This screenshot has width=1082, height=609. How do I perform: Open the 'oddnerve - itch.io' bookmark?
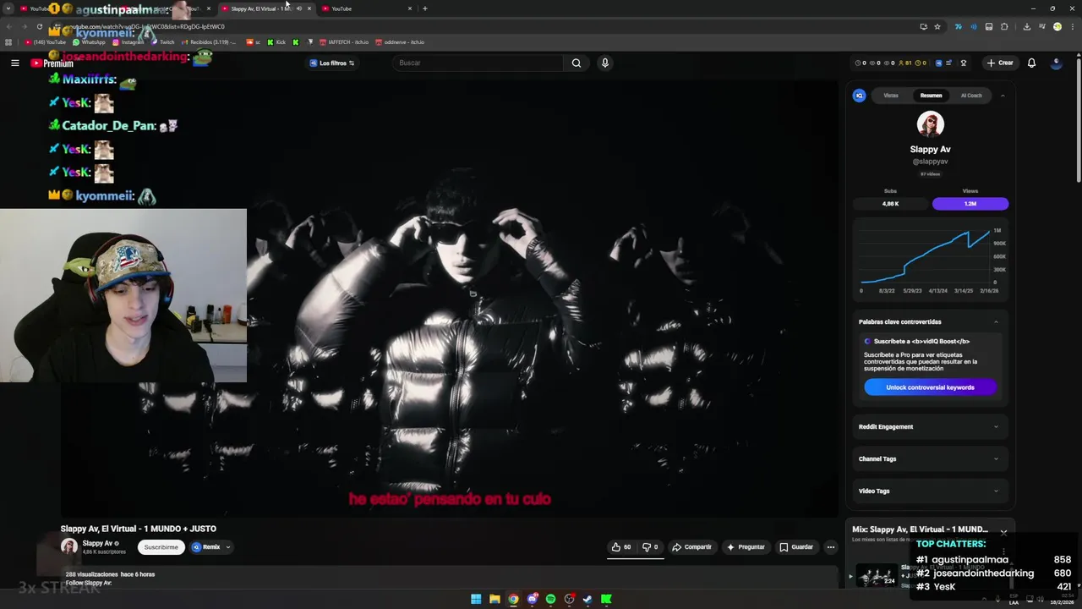click(x=400, y=41)
